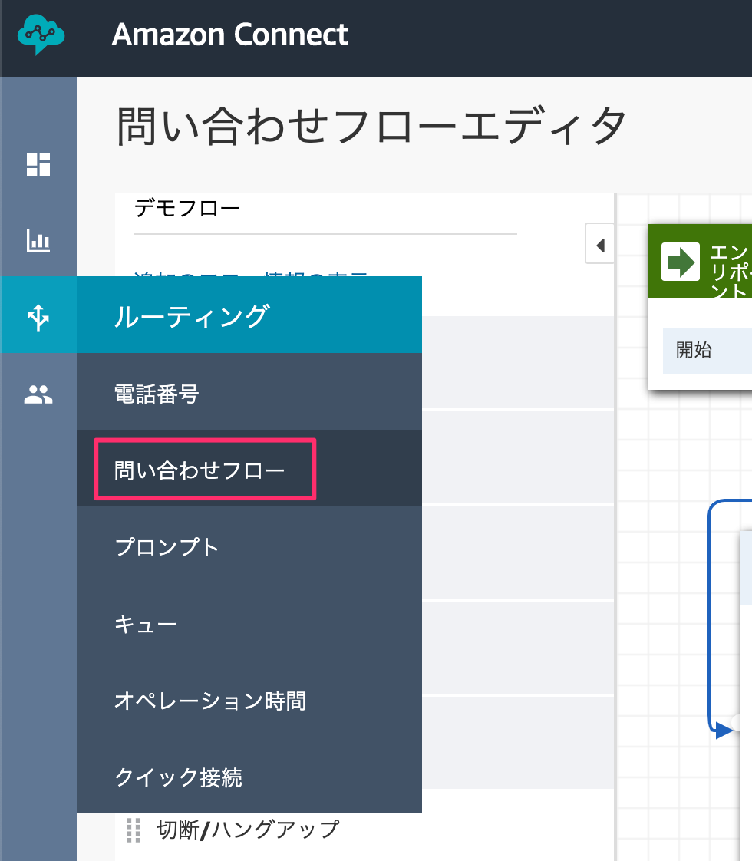Select 電話番号 from routing menu
The image size is (752, 861).
(249, 393)
